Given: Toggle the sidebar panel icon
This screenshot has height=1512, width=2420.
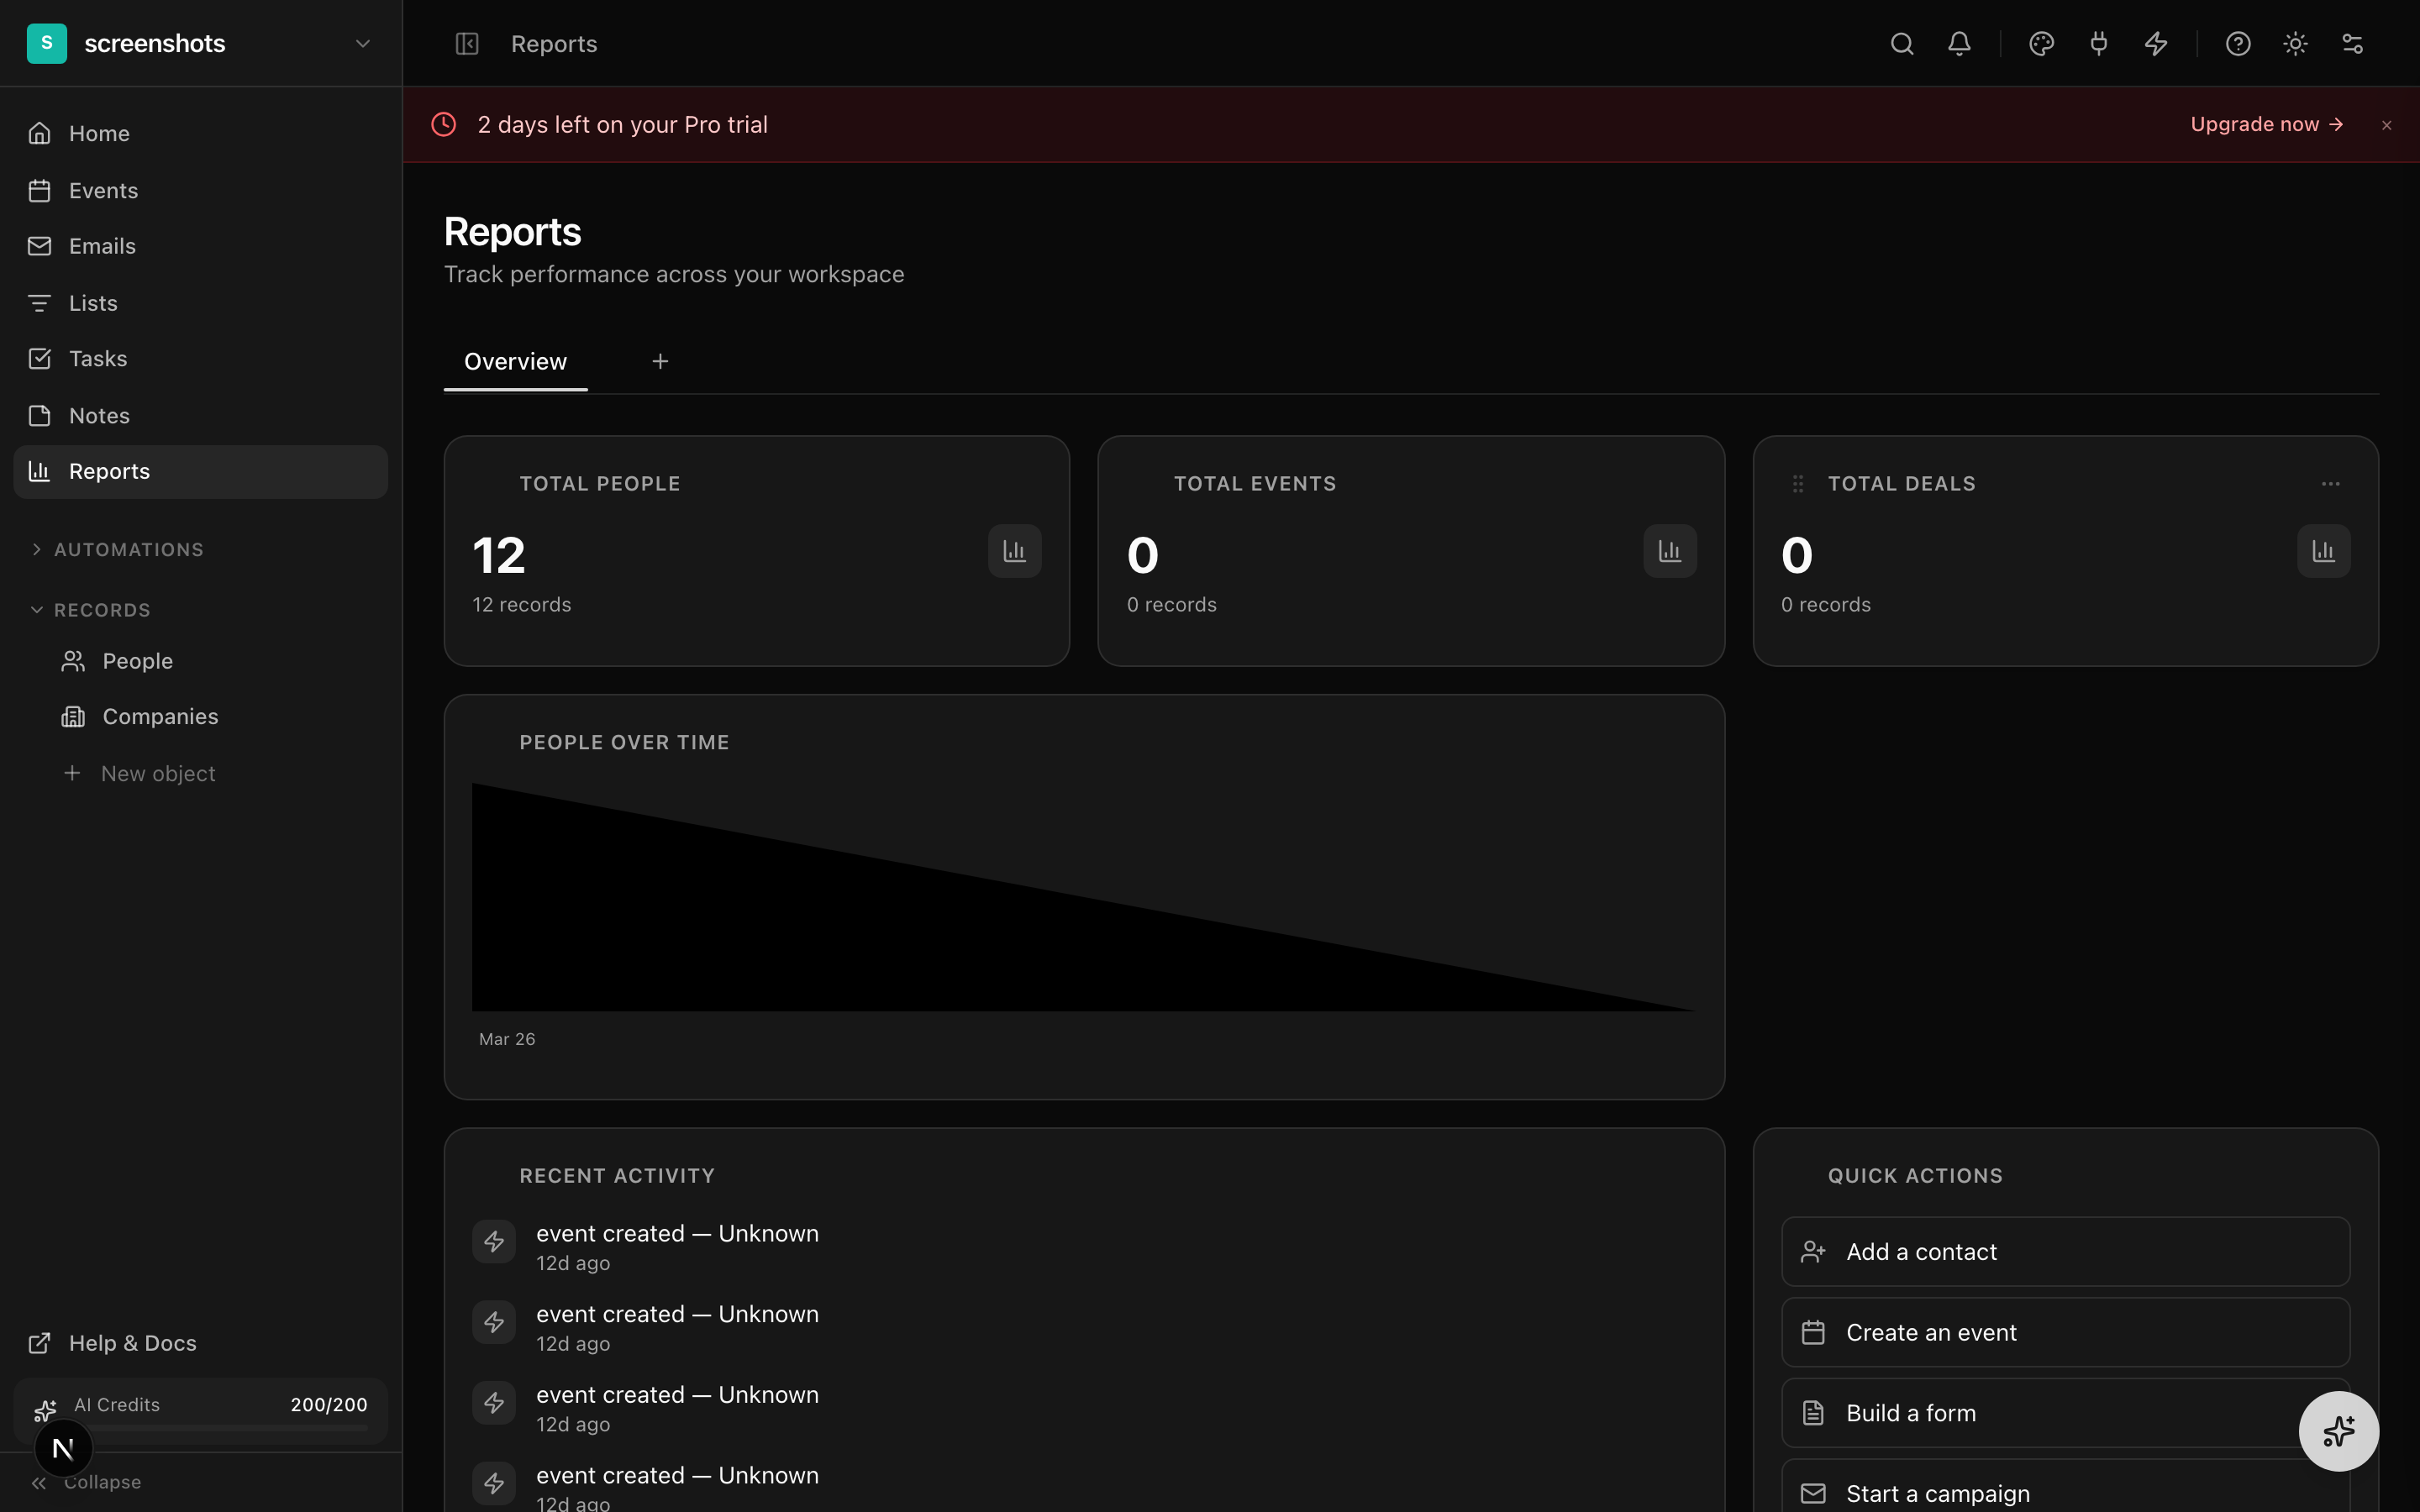Looking at the screenshot, I should (x=467, y=44).
